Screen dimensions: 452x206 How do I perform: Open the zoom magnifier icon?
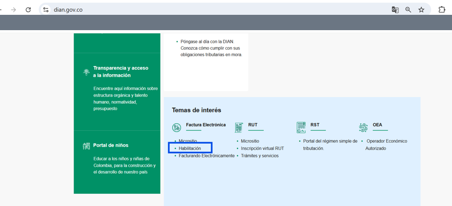(408, 10)
